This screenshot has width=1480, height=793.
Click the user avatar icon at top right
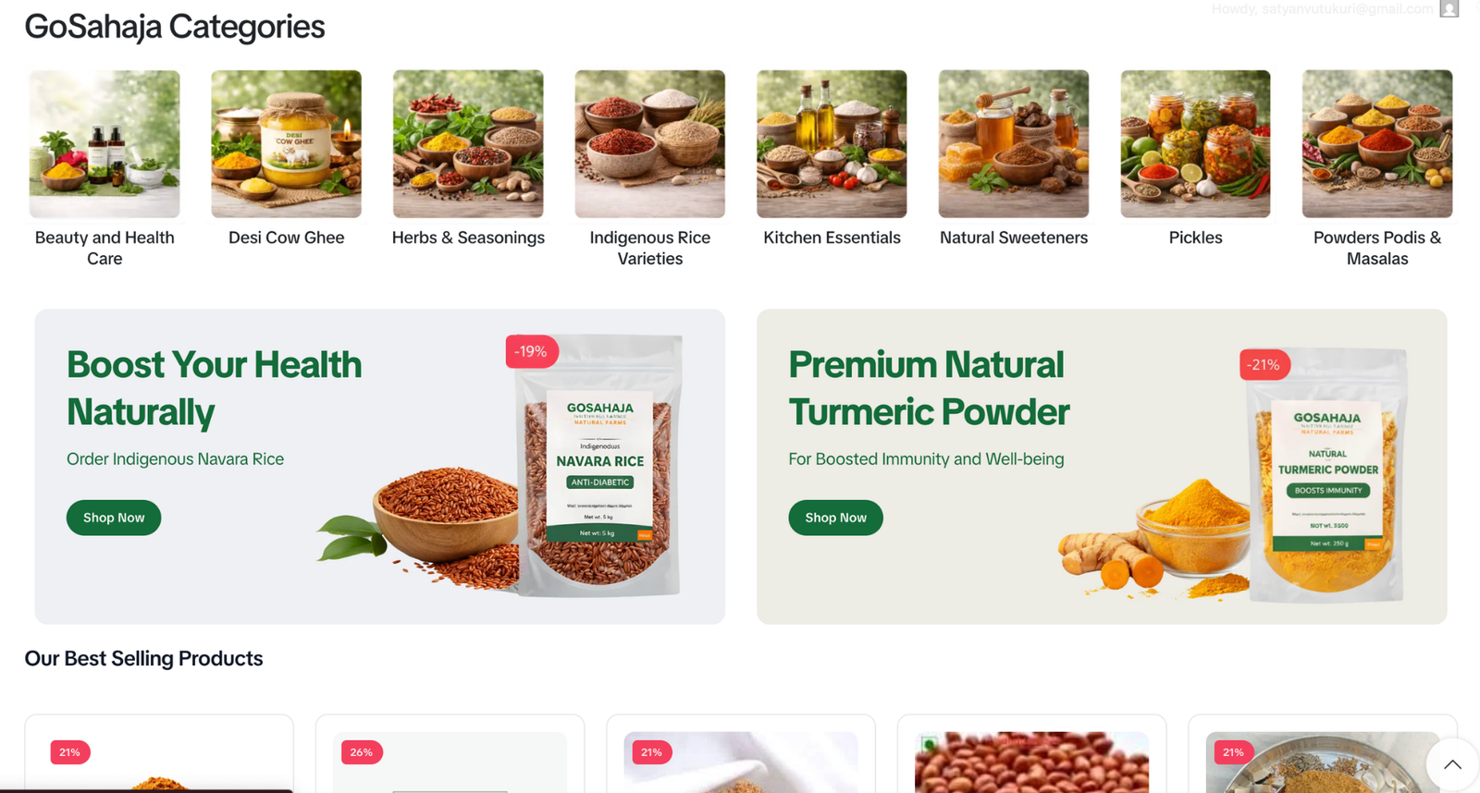[1449, 8]
